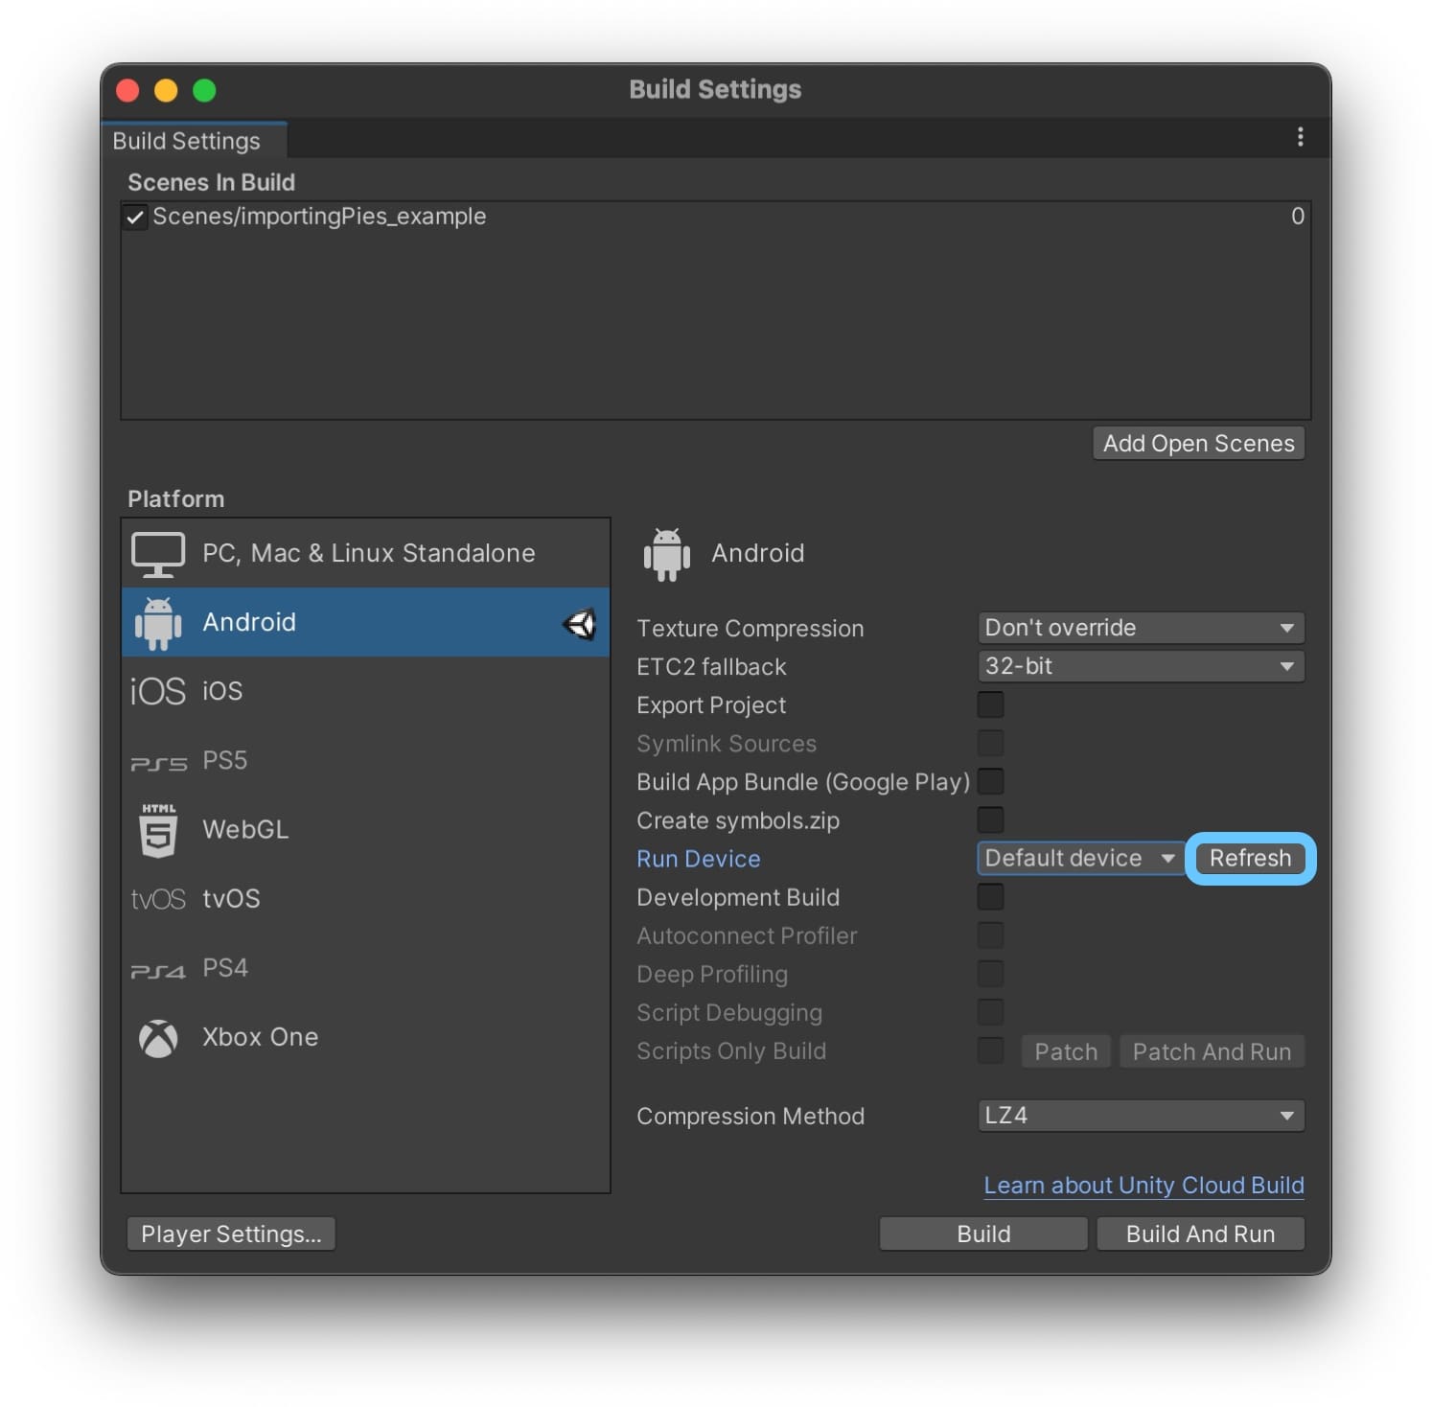Click the Scenes In Build heading

211,182
